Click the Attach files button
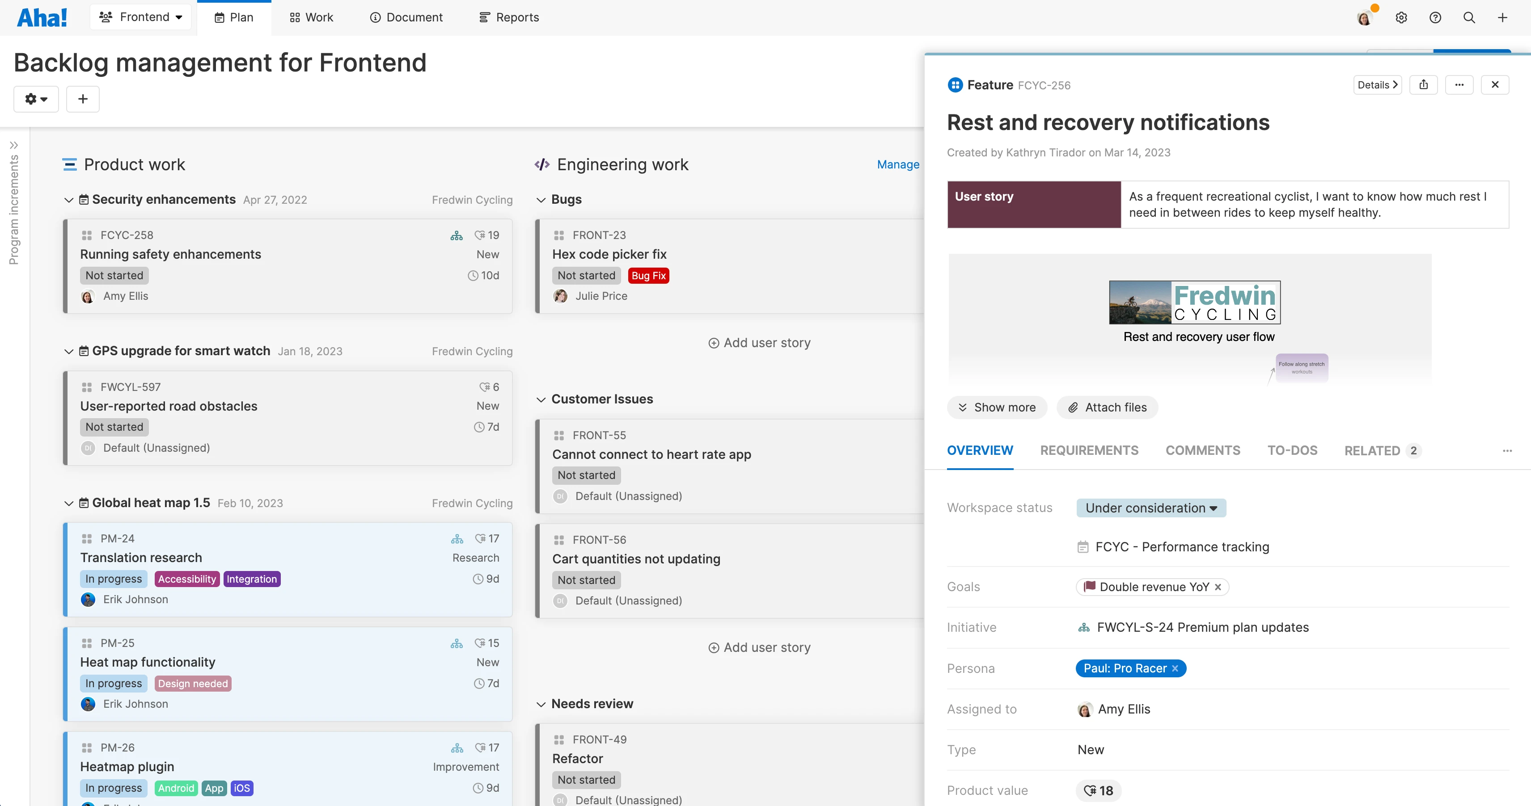Viewport: 1531px width, 806px height. click(1107, 407)
